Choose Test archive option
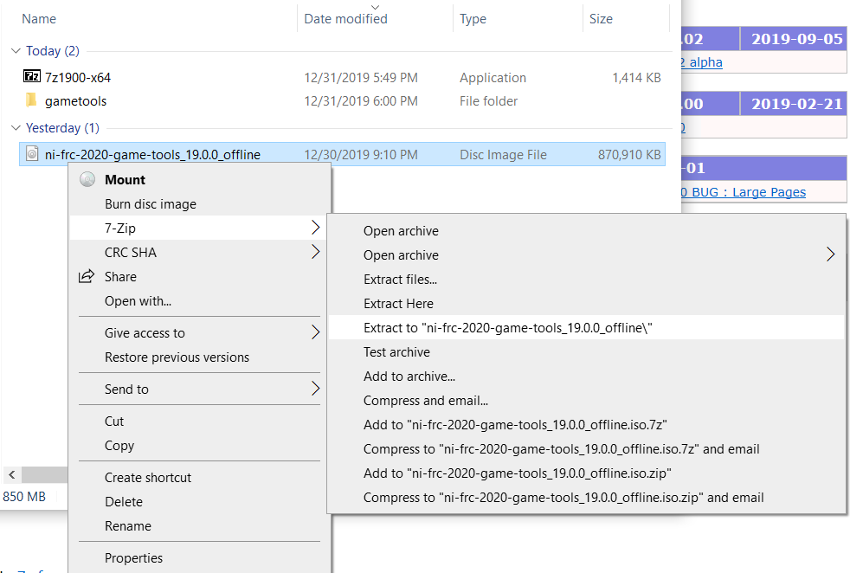 tap(396, 351)
